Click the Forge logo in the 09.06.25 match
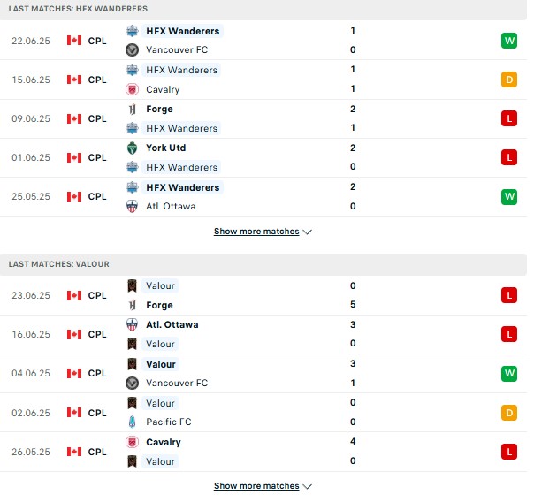Viewport: 534px width, 502px height. click(x=132, y=109)
